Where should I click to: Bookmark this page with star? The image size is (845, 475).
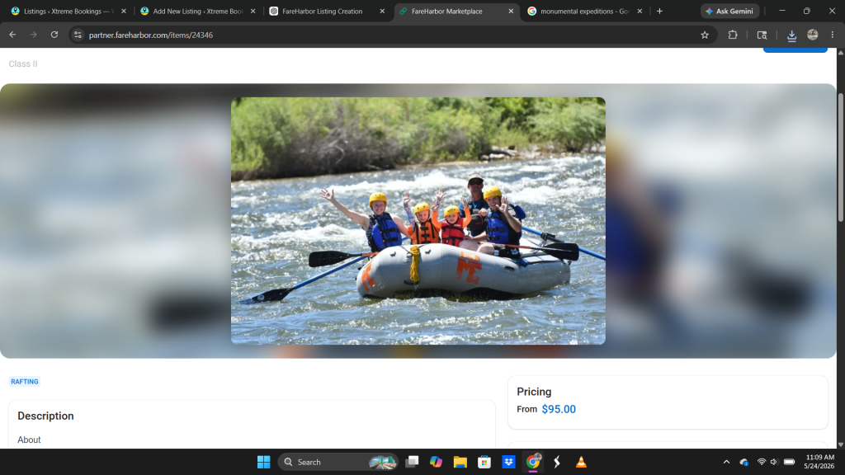coord(705,35)
